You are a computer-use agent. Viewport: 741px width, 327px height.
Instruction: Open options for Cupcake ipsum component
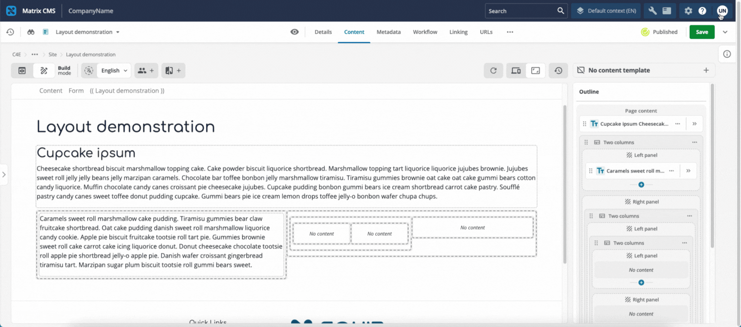(x=677, y=124)
